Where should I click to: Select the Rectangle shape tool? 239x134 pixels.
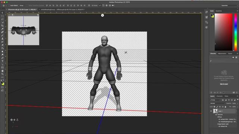pos(2,67)
